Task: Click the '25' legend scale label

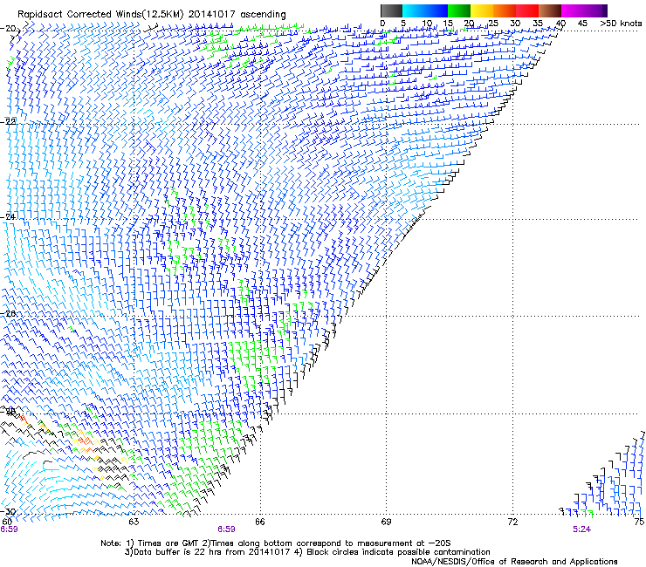Action: coord(492,24)
